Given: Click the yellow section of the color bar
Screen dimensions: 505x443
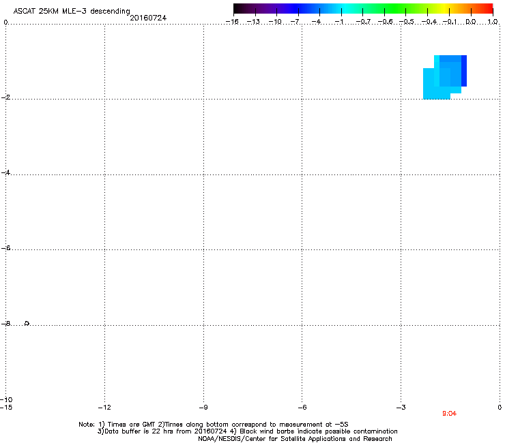Looking at the screenshot, I should (444, 9).
